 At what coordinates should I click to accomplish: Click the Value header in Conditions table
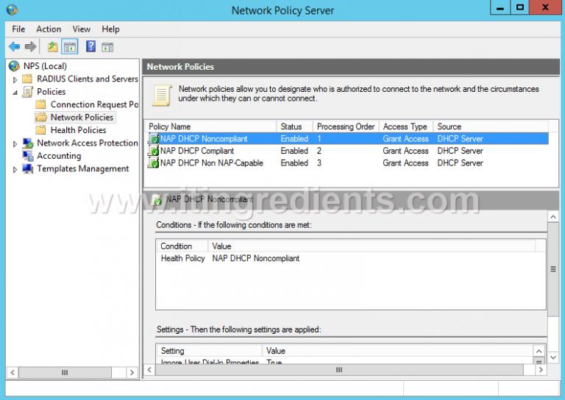click(372, 246)
